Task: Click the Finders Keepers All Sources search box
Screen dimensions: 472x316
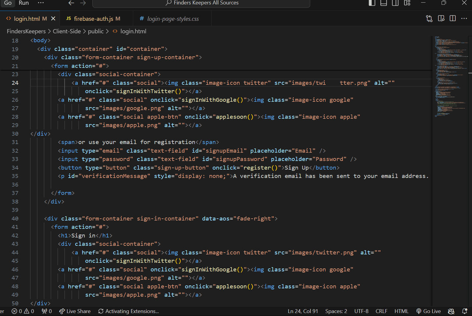Action: point(201,3)
